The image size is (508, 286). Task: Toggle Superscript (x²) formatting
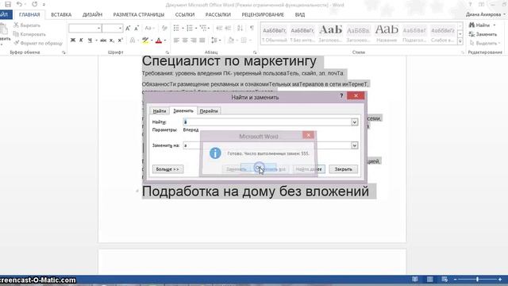120,41
